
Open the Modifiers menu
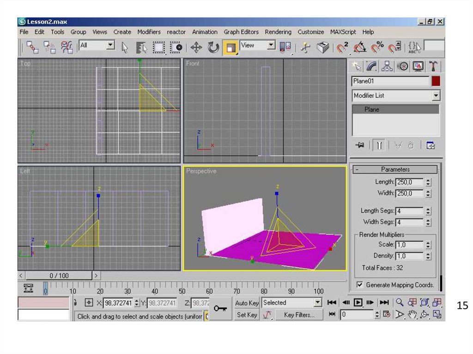(x=149, y=32)
